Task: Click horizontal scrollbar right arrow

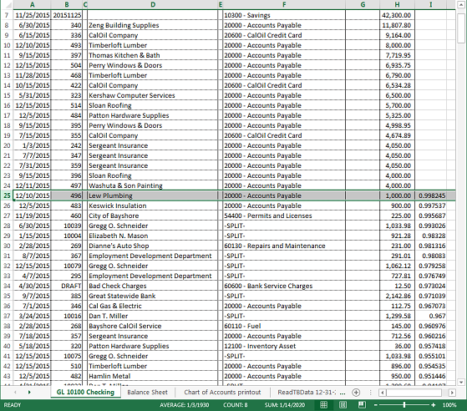Action: 452,393
